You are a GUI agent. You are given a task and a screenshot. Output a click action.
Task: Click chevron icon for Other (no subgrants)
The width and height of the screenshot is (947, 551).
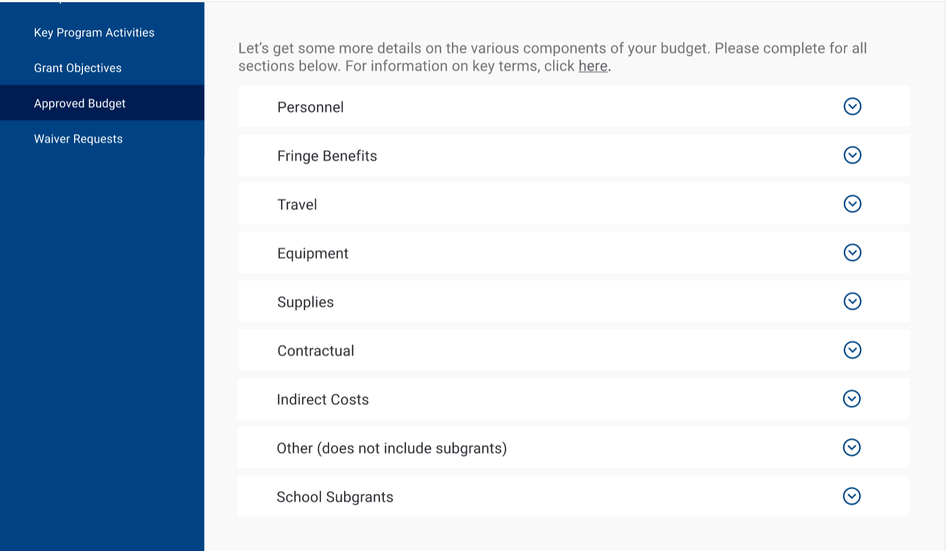[x=852, y=447]
